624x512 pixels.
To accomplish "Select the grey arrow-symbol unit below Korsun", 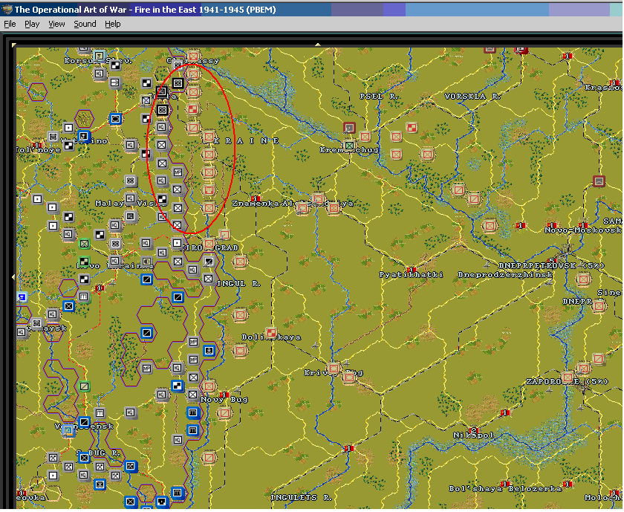I will (x=115, y=82).
